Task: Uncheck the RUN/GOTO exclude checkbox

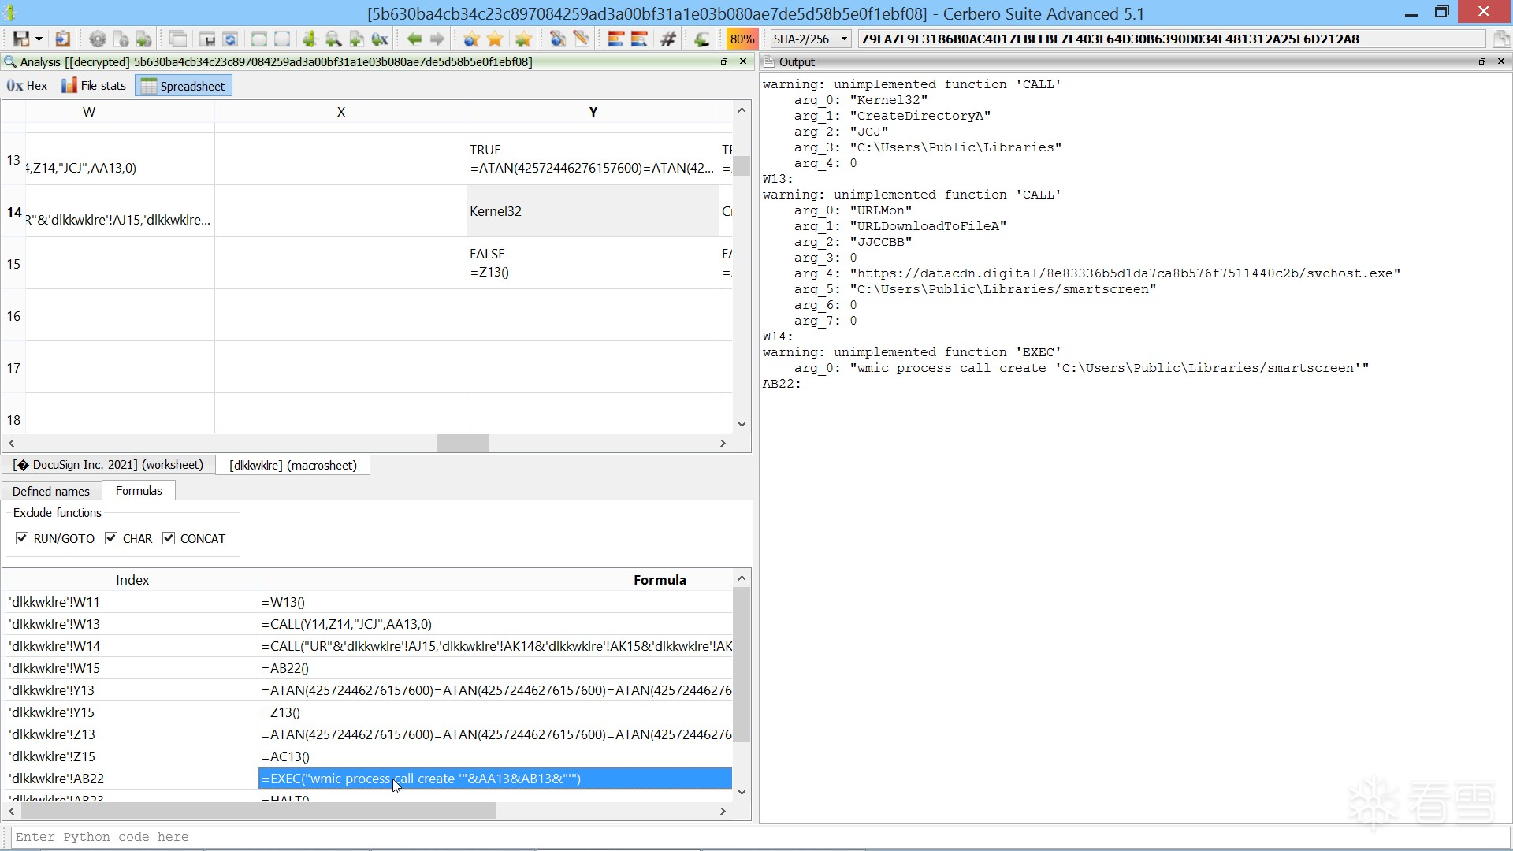Action: pyautogui.click(x=22, y=538)
